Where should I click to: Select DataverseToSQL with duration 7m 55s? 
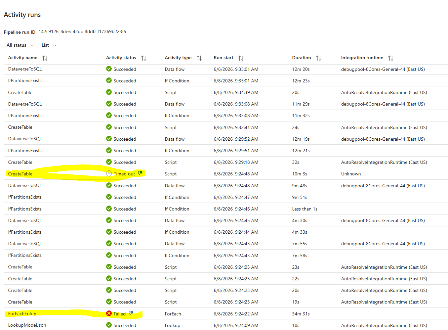coord(25,244)
